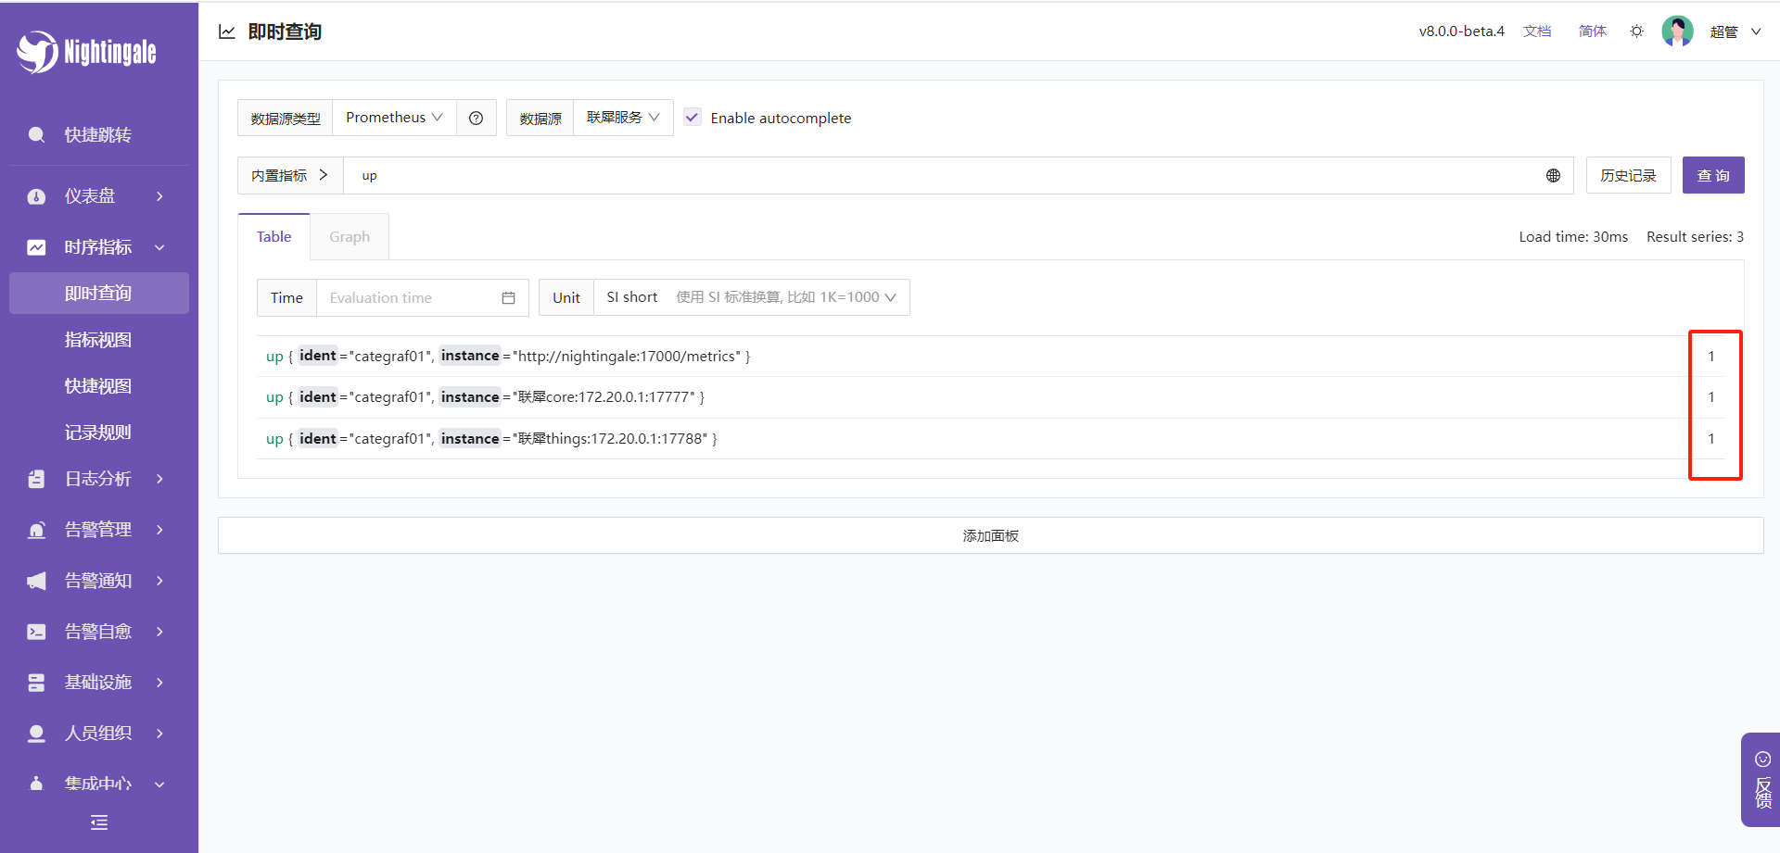Click the user avatar in the header
The height and width of the screenshot is (853, 1780).
1676,31
